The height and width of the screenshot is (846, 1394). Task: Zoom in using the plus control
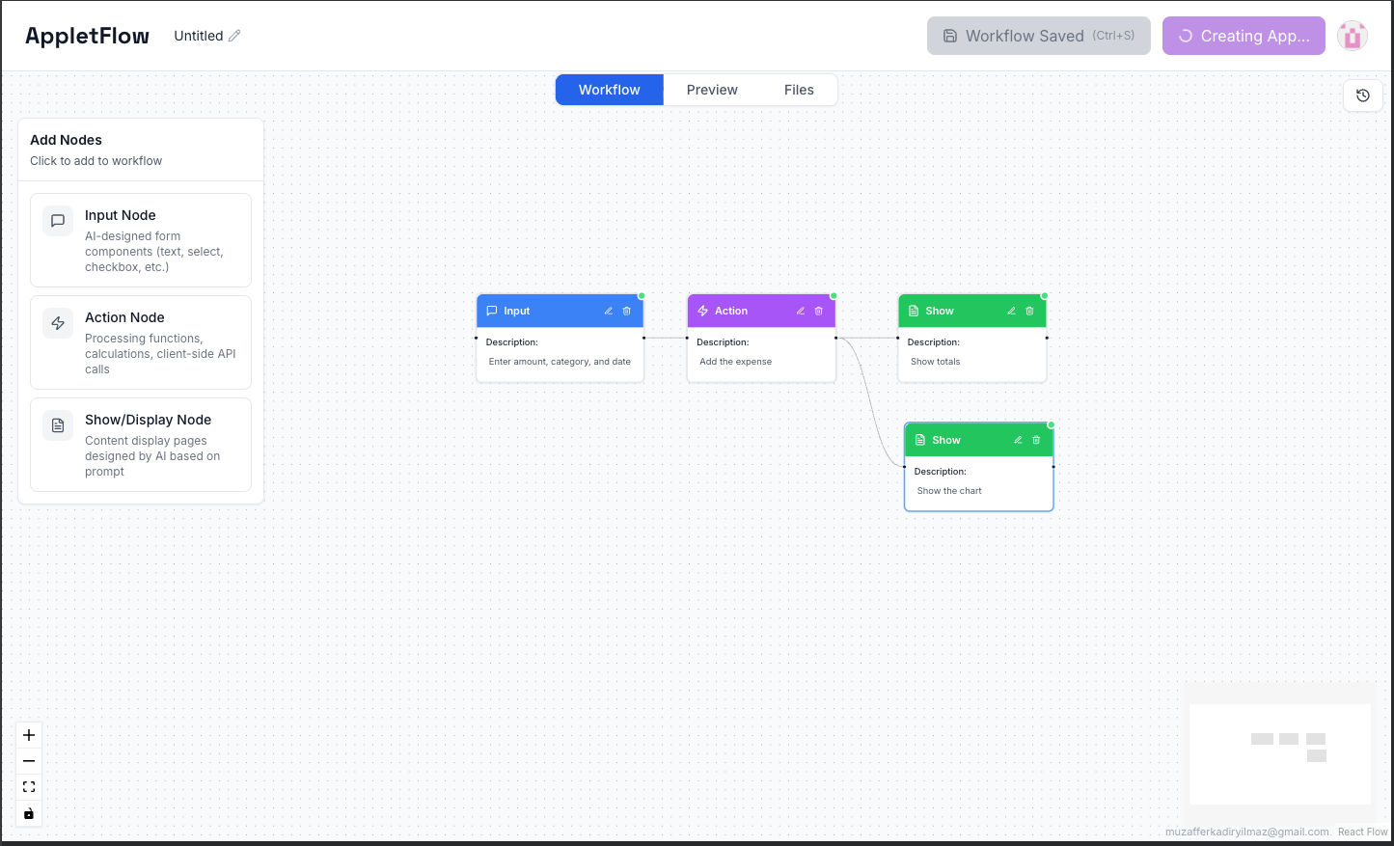click(29, 734)
